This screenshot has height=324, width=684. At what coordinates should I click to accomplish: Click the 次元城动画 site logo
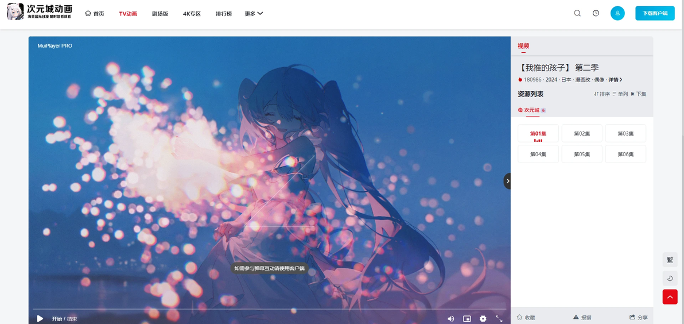(40, 12)
